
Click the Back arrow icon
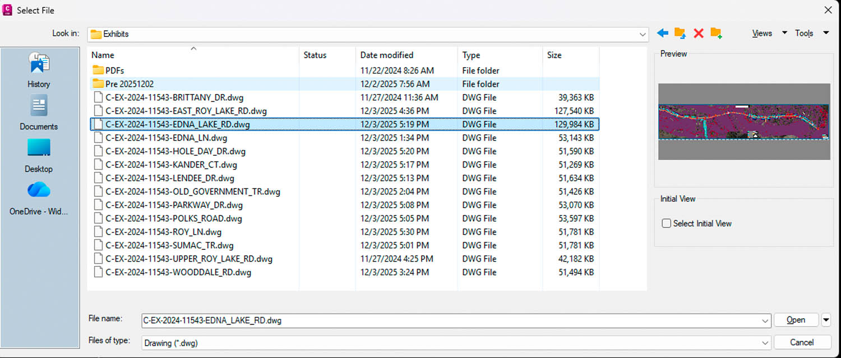663,34
